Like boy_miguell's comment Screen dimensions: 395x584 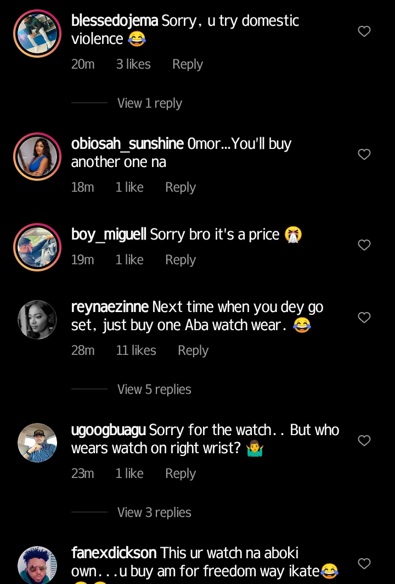[364, 244]
